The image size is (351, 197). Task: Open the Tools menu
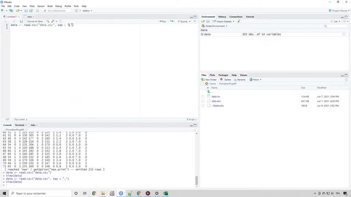(x=76, y=6)
